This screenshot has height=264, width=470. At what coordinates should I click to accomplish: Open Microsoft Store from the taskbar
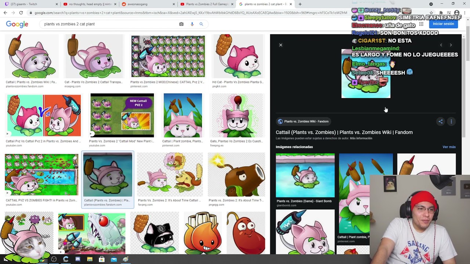point(102,259)
